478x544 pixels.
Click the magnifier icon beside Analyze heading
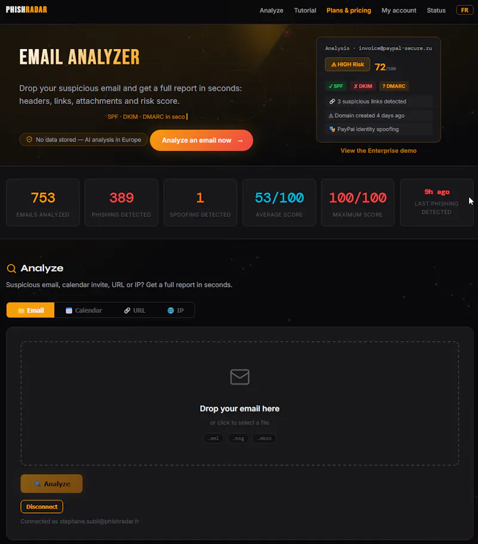point(11,268)
